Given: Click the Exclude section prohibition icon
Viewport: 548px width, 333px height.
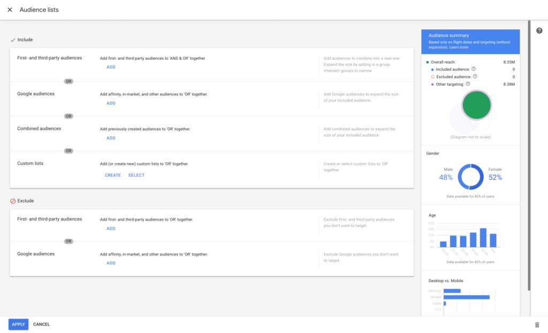Looking at the screenshot, I should (13, 201).
